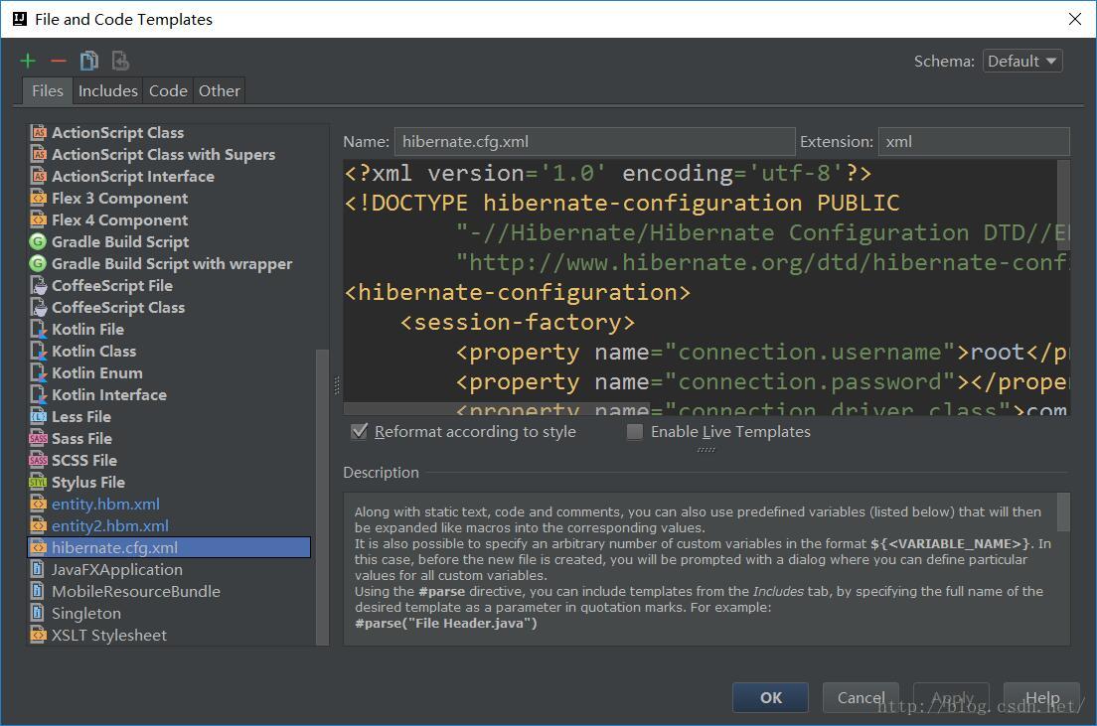Click the Gradle Build Script with wrapper icon
Screen dimensions: 1097x726
(x=38, y=263)
